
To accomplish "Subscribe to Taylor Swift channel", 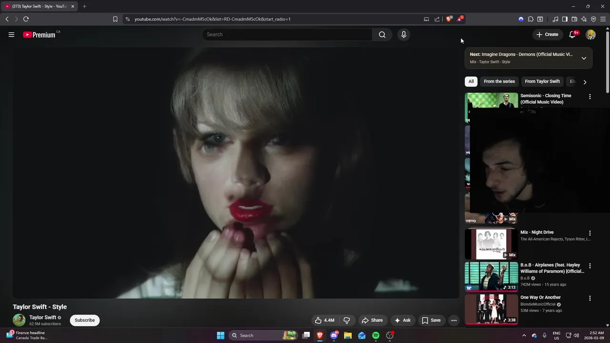I will point(85,320).
